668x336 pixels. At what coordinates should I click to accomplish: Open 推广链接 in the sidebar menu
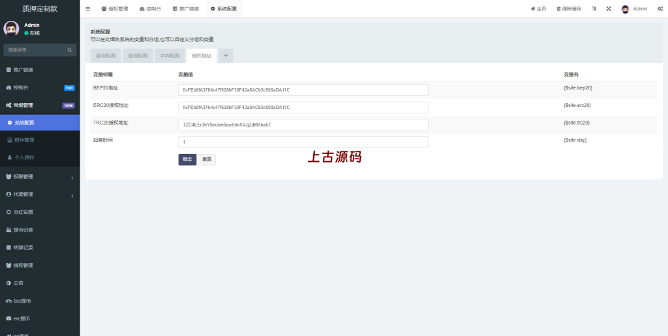tap(40, 69)
